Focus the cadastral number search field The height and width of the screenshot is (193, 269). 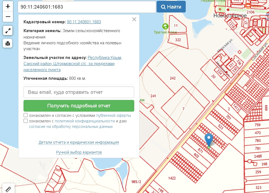pyautogui.click(x=87, y=7)
